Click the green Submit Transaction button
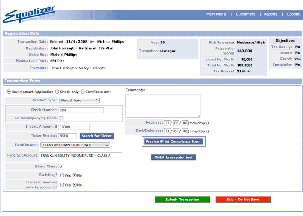Image resolution: width=303 pixels, height=216 pixels. pos(183,200)
